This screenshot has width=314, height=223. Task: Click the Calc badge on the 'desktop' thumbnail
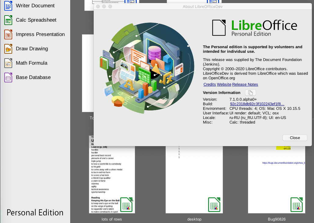pos(214,205)
